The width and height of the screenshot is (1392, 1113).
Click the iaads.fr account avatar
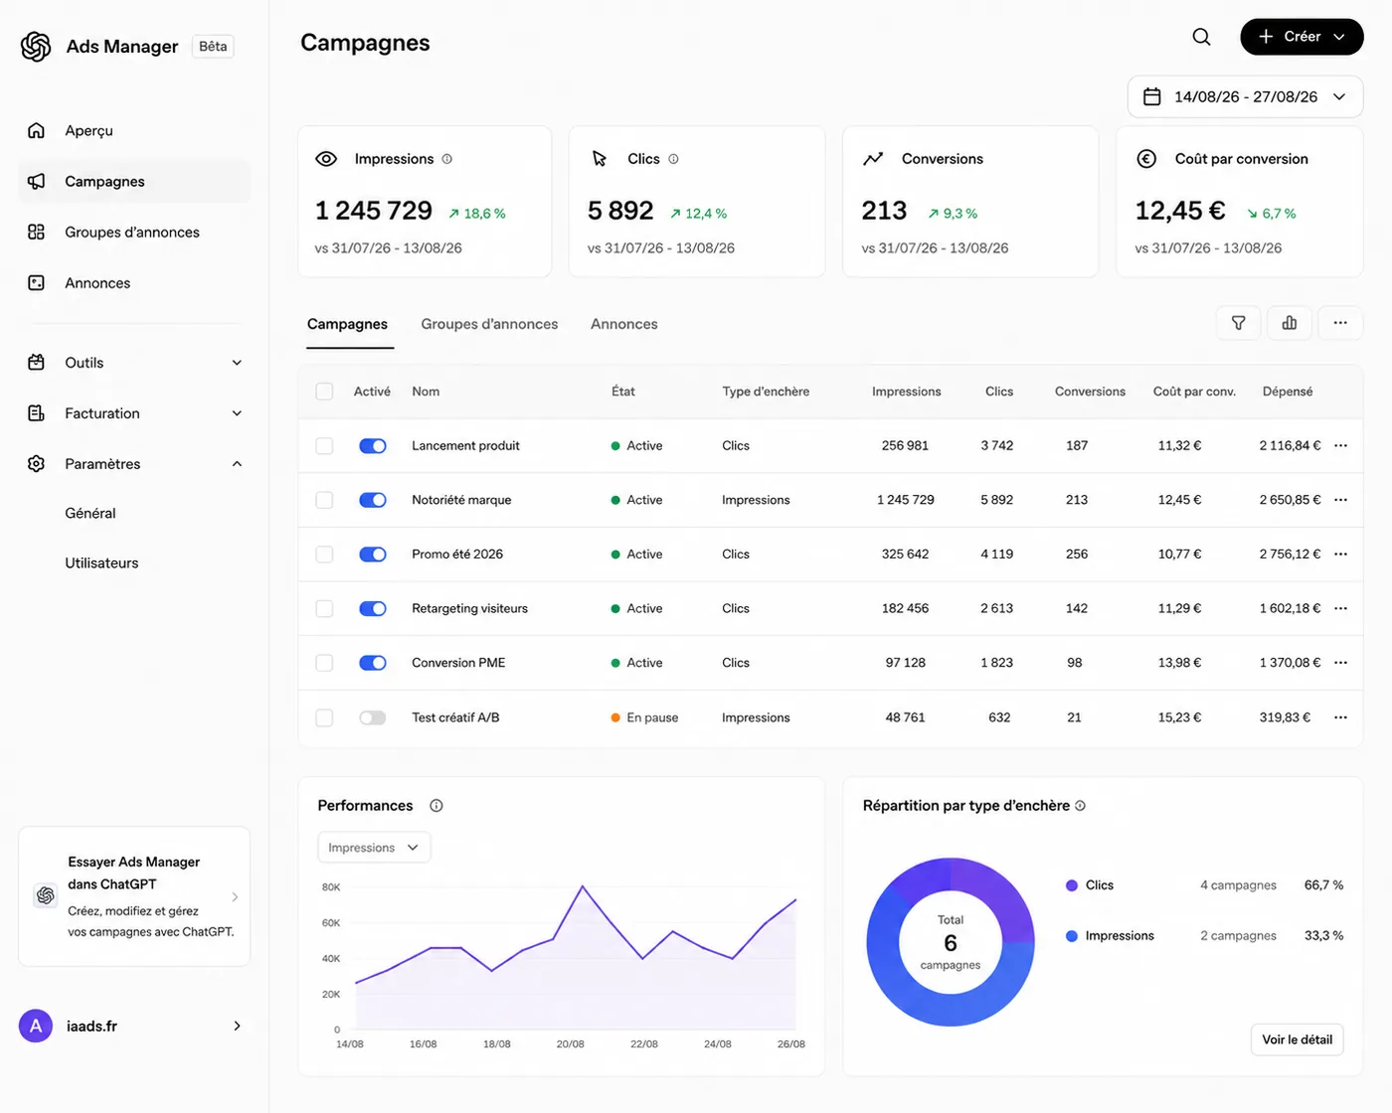[x=36, y=1027]
